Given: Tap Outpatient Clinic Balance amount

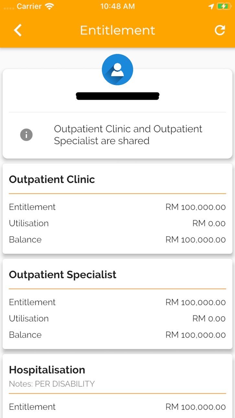Looking at the screenshot, I should pyautogui.click(x=196, y=239).
